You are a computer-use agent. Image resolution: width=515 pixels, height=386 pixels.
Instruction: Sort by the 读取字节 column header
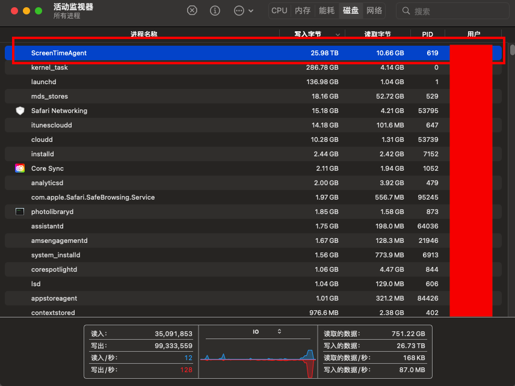point(377,34)
